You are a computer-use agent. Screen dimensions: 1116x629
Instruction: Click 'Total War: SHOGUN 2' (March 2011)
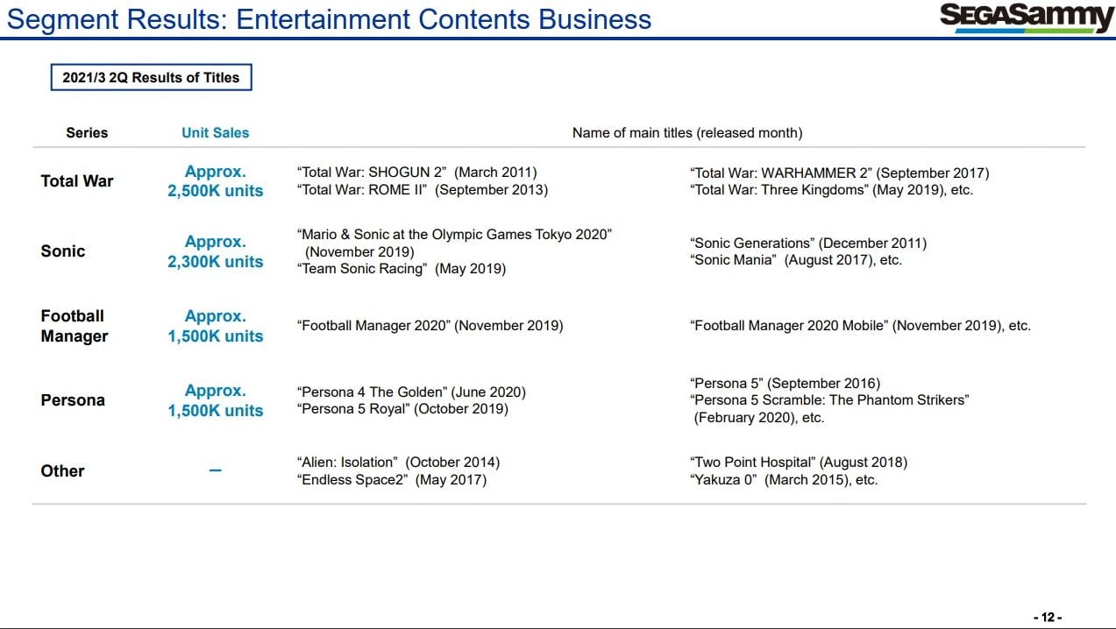point(417,173)
